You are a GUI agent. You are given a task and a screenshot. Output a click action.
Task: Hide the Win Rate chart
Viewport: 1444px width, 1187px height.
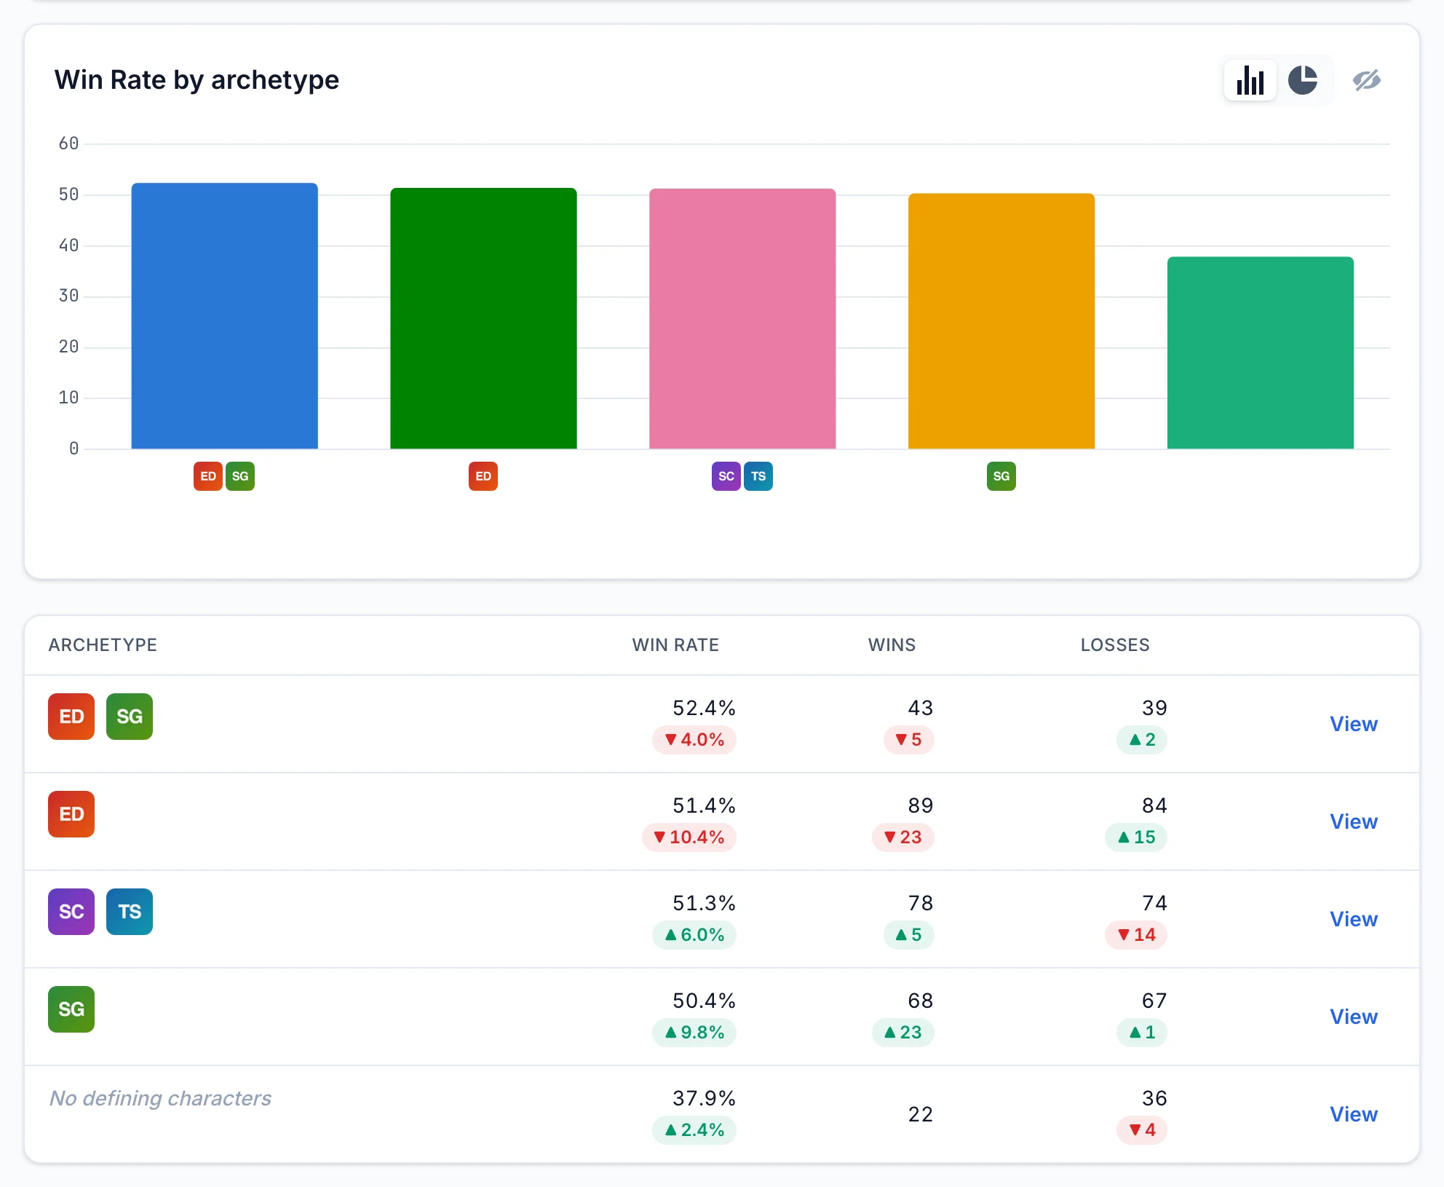click(x=1367, y=80)
